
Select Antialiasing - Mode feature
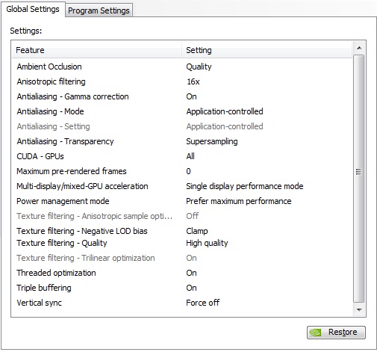tap(50, 111)
